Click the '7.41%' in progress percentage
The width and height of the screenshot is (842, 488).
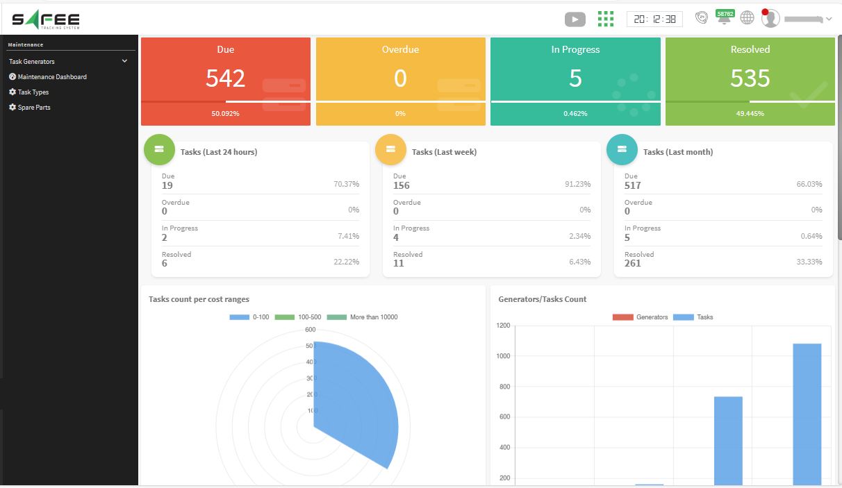[349, 236]
